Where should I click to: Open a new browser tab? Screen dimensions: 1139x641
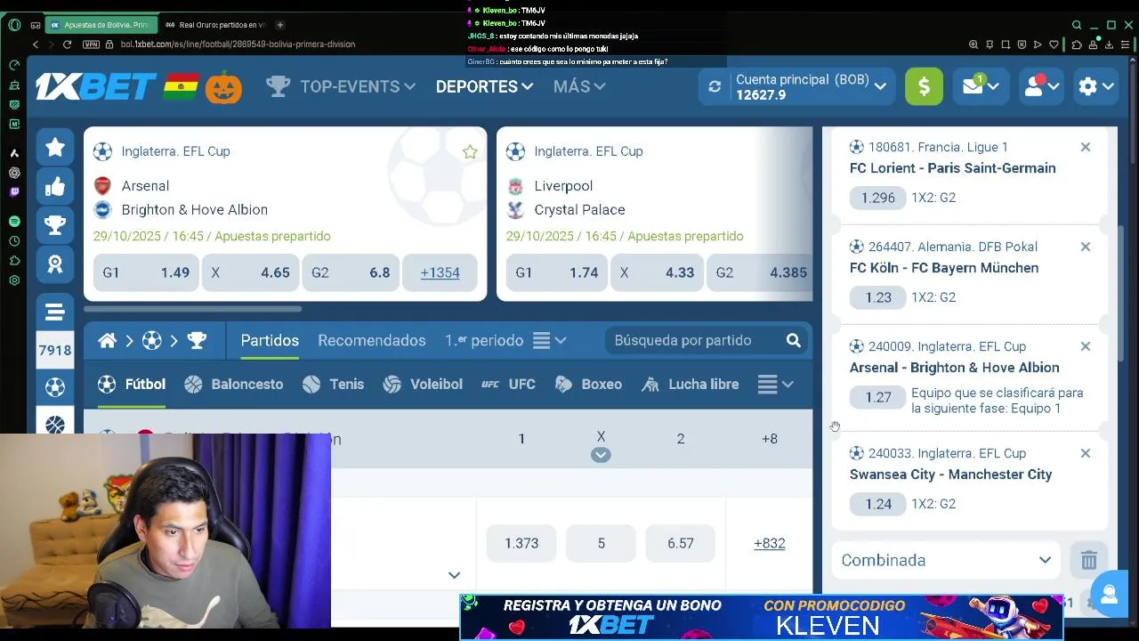(x=280, y=25)
